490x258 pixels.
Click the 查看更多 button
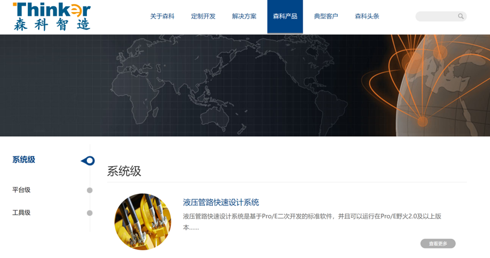click(x=438, y=244)
